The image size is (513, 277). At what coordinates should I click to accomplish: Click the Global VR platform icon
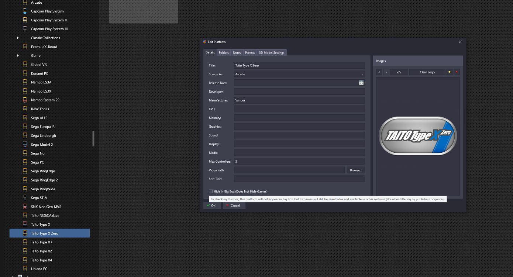pos(25,65)
